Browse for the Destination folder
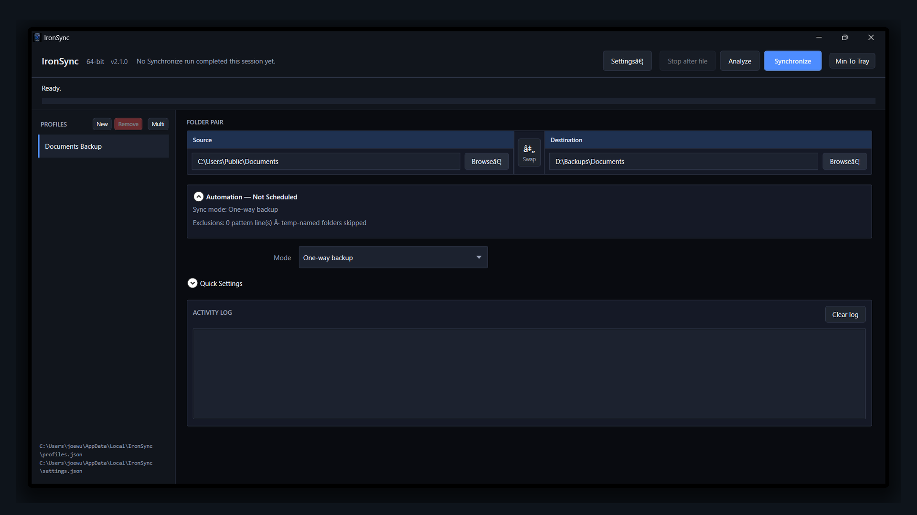Screen dimensions: 917x515 (844, 162)
